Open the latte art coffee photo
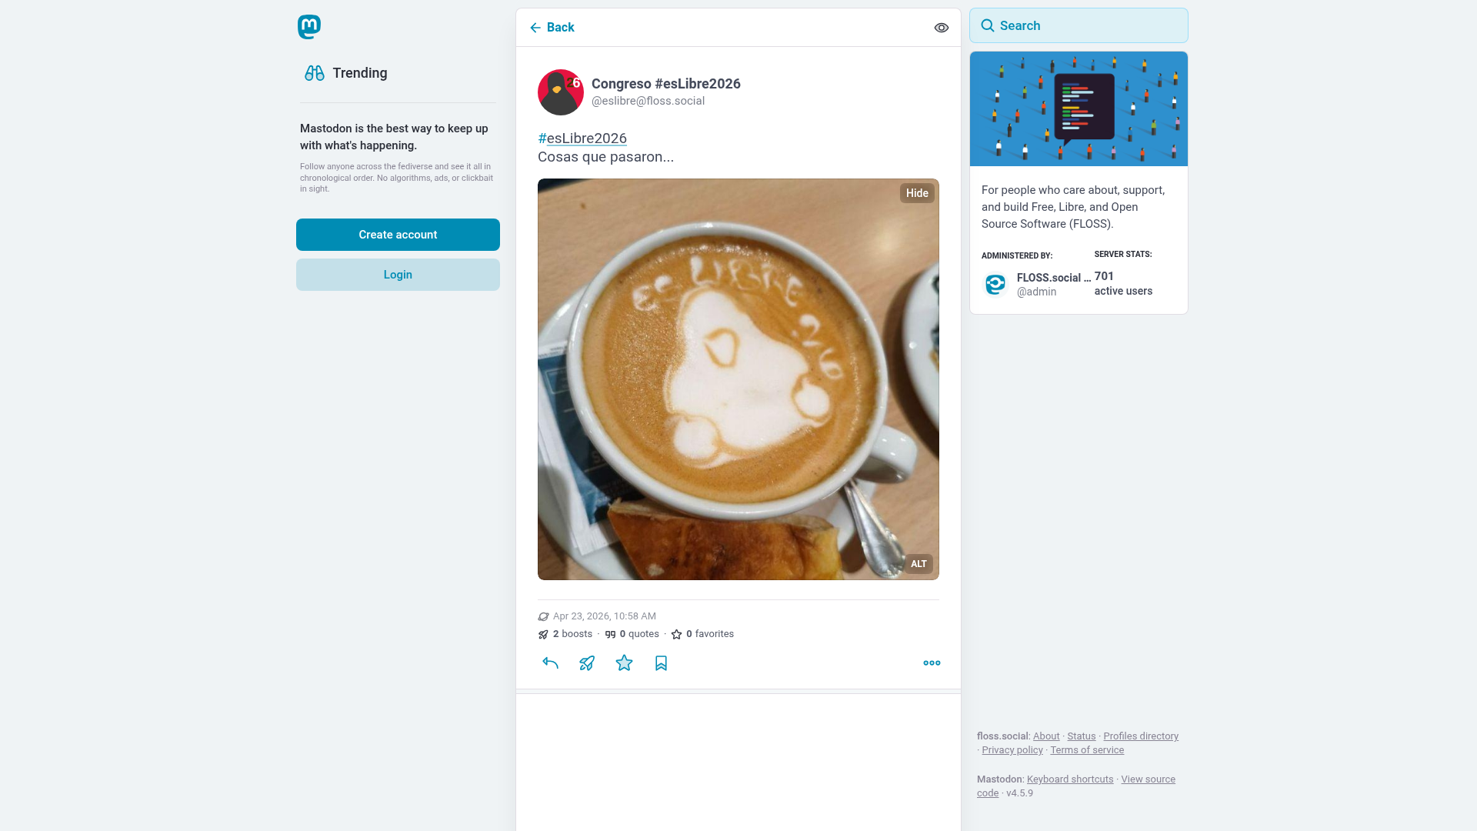Screen dimensions: 1477x831 [738, 379]
